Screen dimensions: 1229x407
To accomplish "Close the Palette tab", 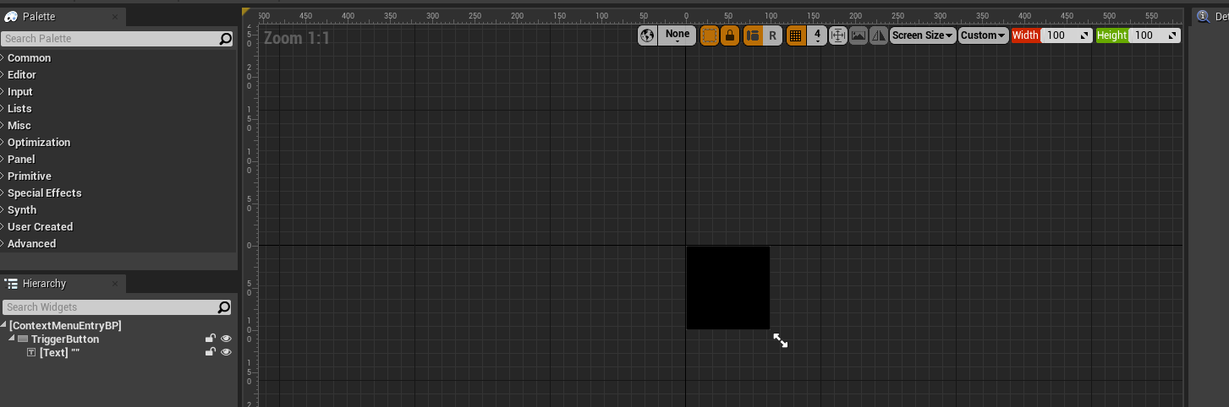I will click(x=115, y=17).
